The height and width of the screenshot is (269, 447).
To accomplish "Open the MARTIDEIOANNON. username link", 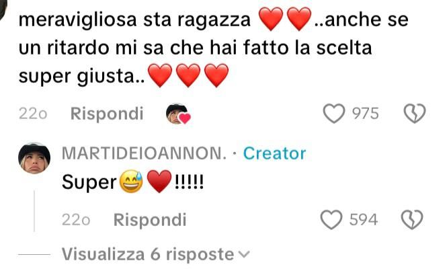I will (x=144, y=153).
